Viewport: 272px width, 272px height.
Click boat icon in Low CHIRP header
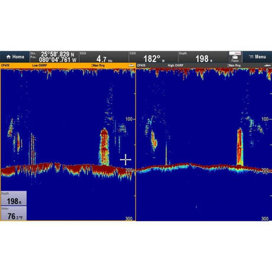point(131,66)
